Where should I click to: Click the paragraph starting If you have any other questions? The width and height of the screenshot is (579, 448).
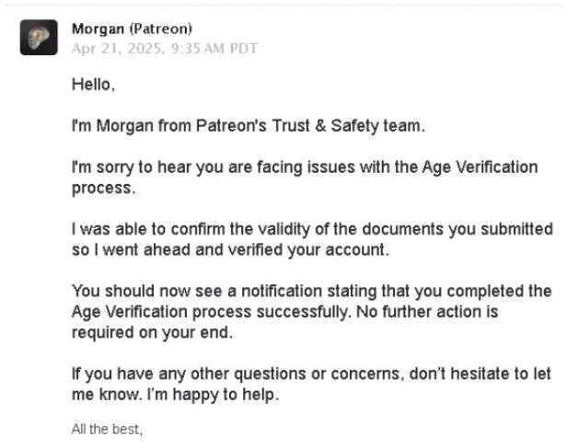point(311,385)
